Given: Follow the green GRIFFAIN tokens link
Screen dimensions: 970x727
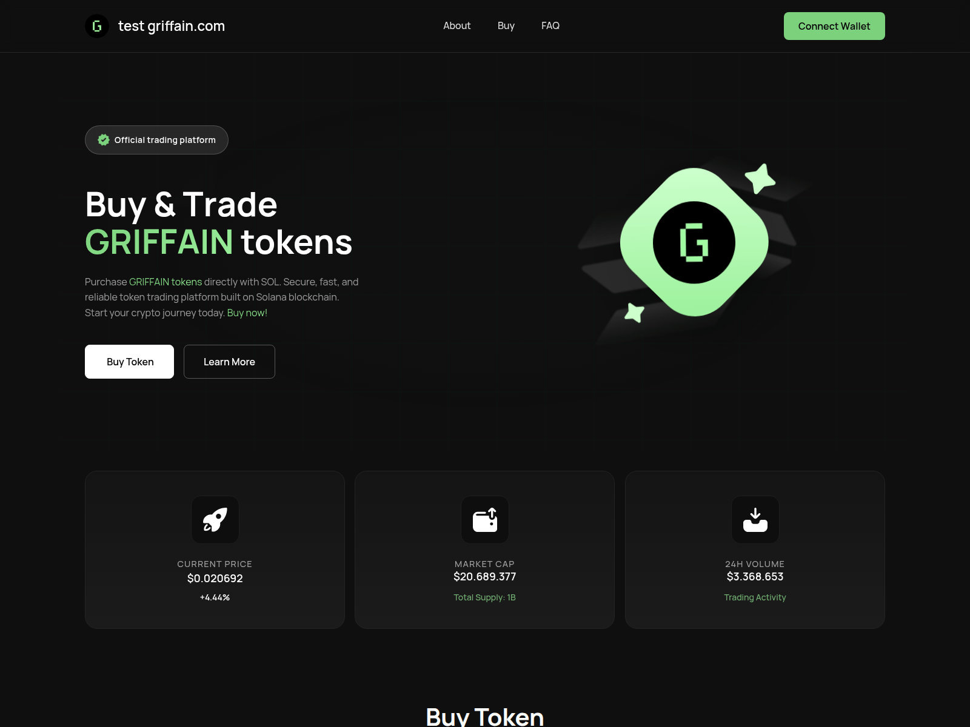Looking at the screenshot, I should pos(166,282).
